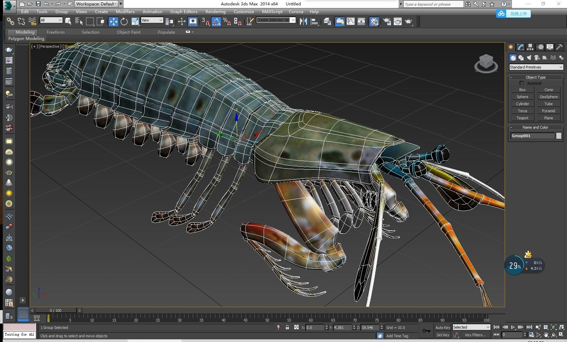Open the Create Selection Set dropdown
The width and height of the screenshot is (567, 342).
coord(276,20)
